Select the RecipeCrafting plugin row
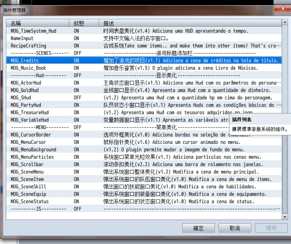 tap(144, 46)
